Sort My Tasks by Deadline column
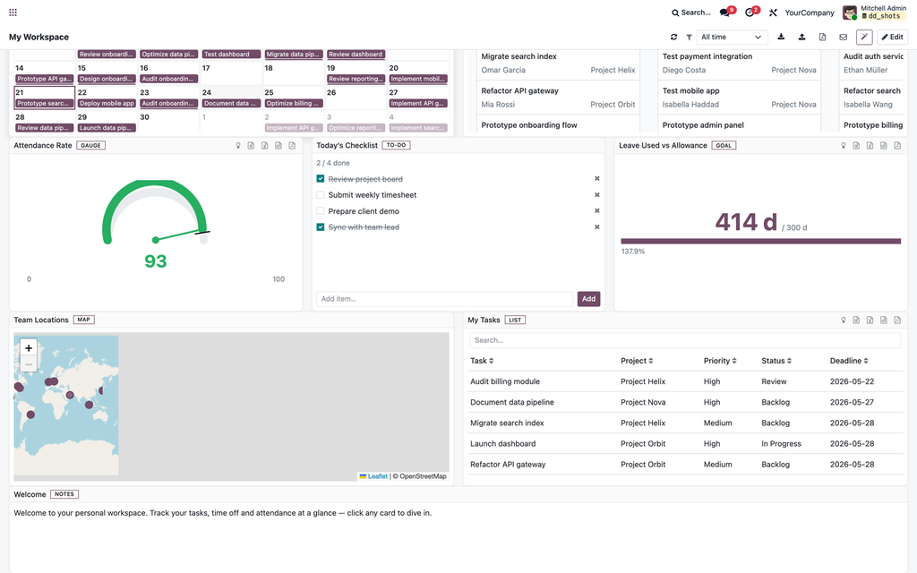This screenshot has width=917, height=573. click(849, 361)
